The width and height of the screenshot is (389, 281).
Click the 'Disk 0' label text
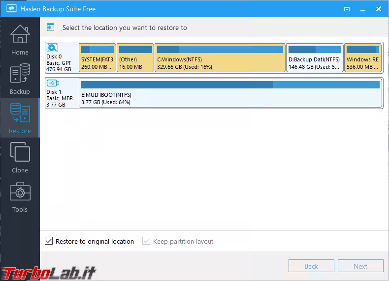(54, 56)
